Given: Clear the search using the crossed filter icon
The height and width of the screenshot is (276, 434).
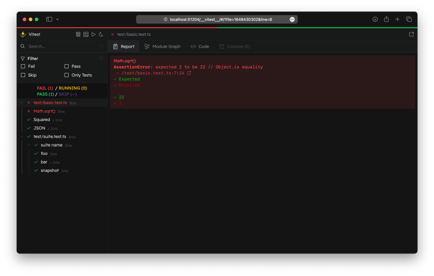Looking at the screenshot, I should coord(101,46).
